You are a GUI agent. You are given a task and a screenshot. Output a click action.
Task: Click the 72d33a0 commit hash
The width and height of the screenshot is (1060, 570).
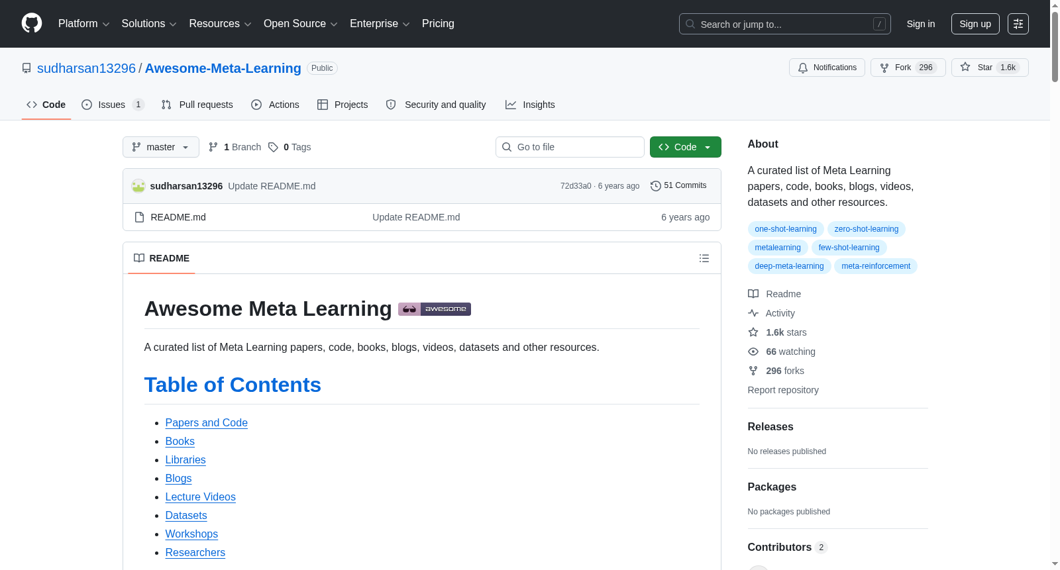click(x=576, y=186)
